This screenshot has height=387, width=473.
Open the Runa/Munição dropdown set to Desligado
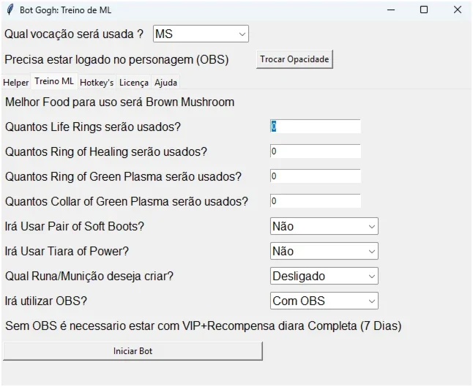click(x=324, y=276)
